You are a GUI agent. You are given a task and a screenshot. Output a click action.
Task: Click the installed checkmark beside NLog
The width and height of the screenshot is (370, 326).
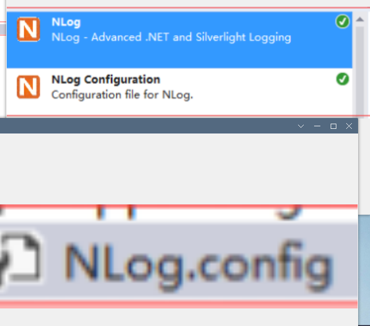pos(343,21)
